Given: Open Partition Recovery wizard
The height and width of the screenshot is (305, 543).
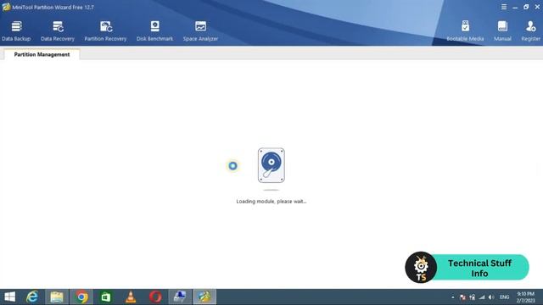Looking at the screenshot, I should click(x=105, y=31).
